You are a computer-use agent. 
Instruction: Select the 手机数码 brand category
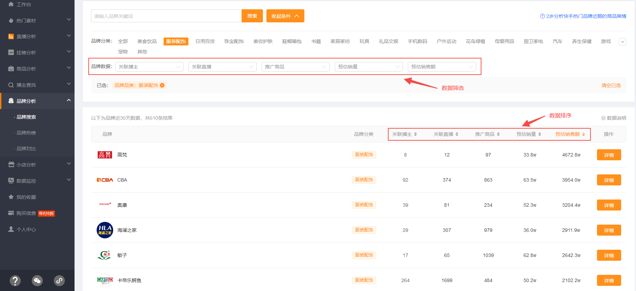(x=418, y=41)
